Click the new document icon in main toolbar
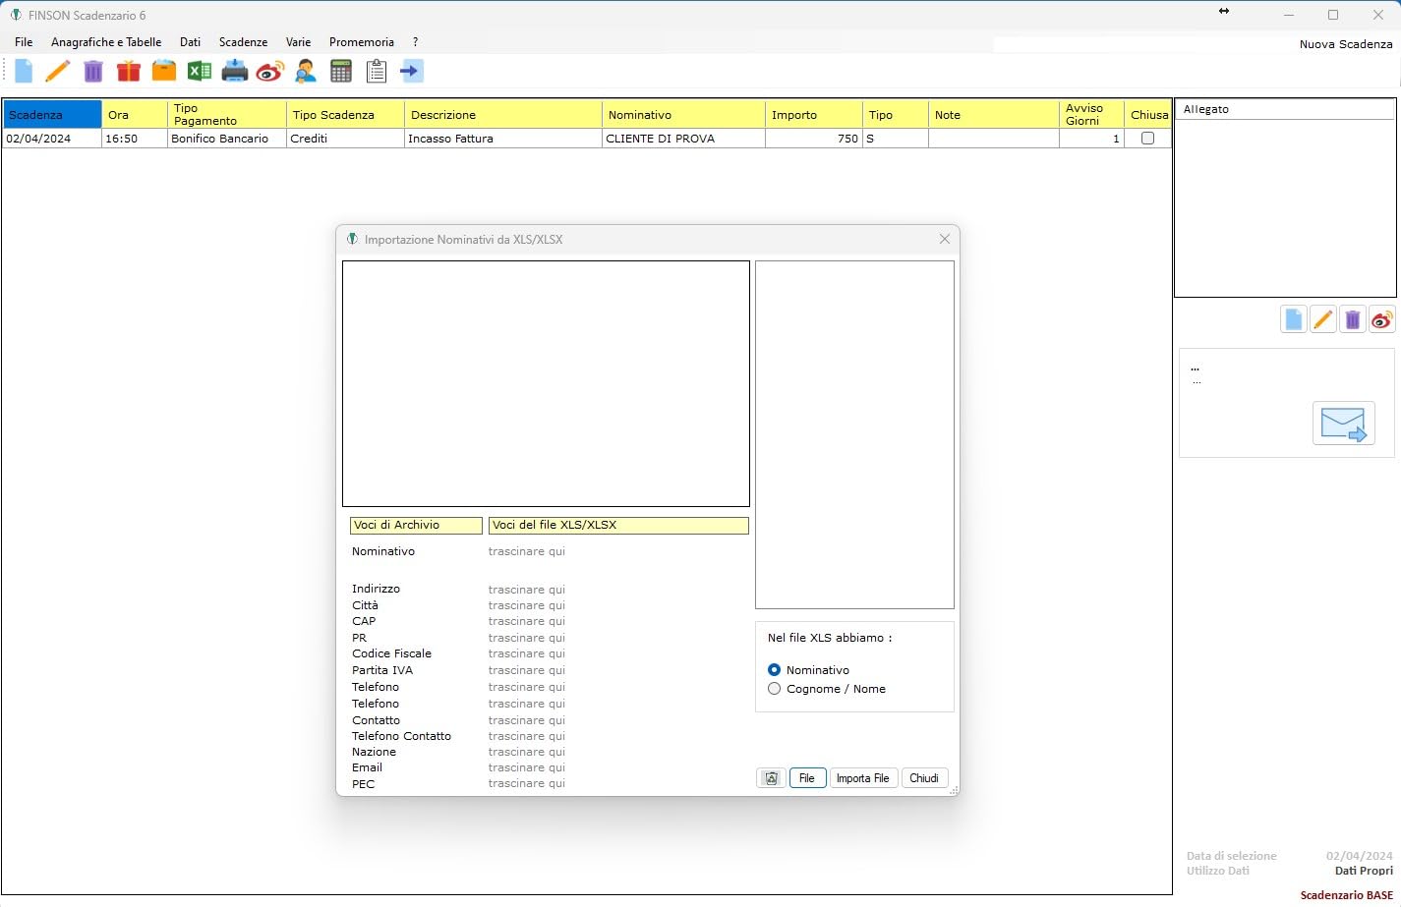Viewport: 1401px width, 907px height. click(x=24, y=71)
